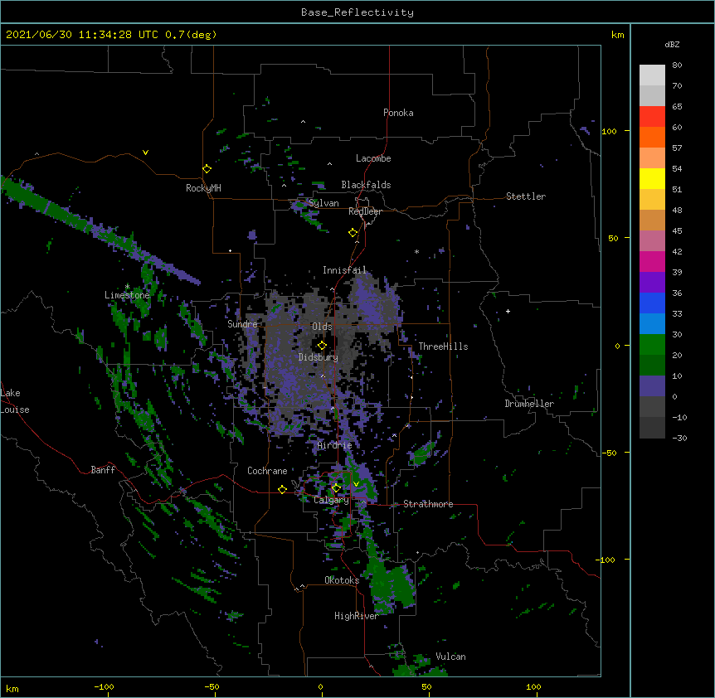Click the y-axis -50 km tick label
The image size is (715, 698).
click(609, 453)
